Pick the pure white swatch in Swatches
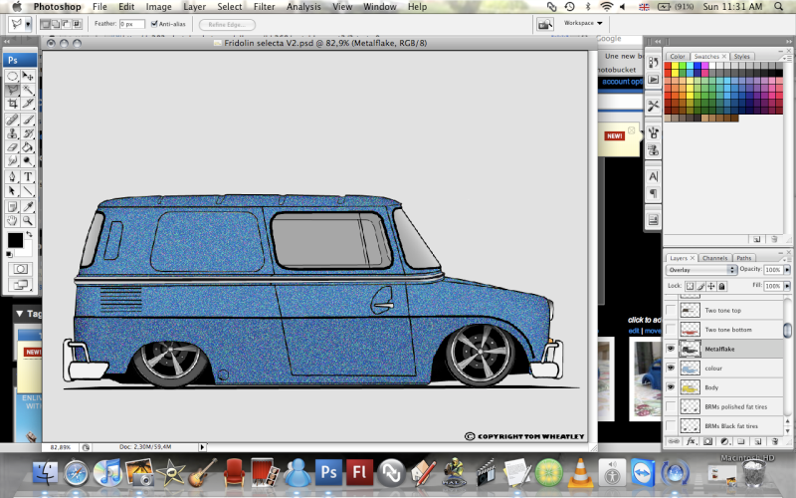This screenshot has height=498, width=796. coord(712,66)
